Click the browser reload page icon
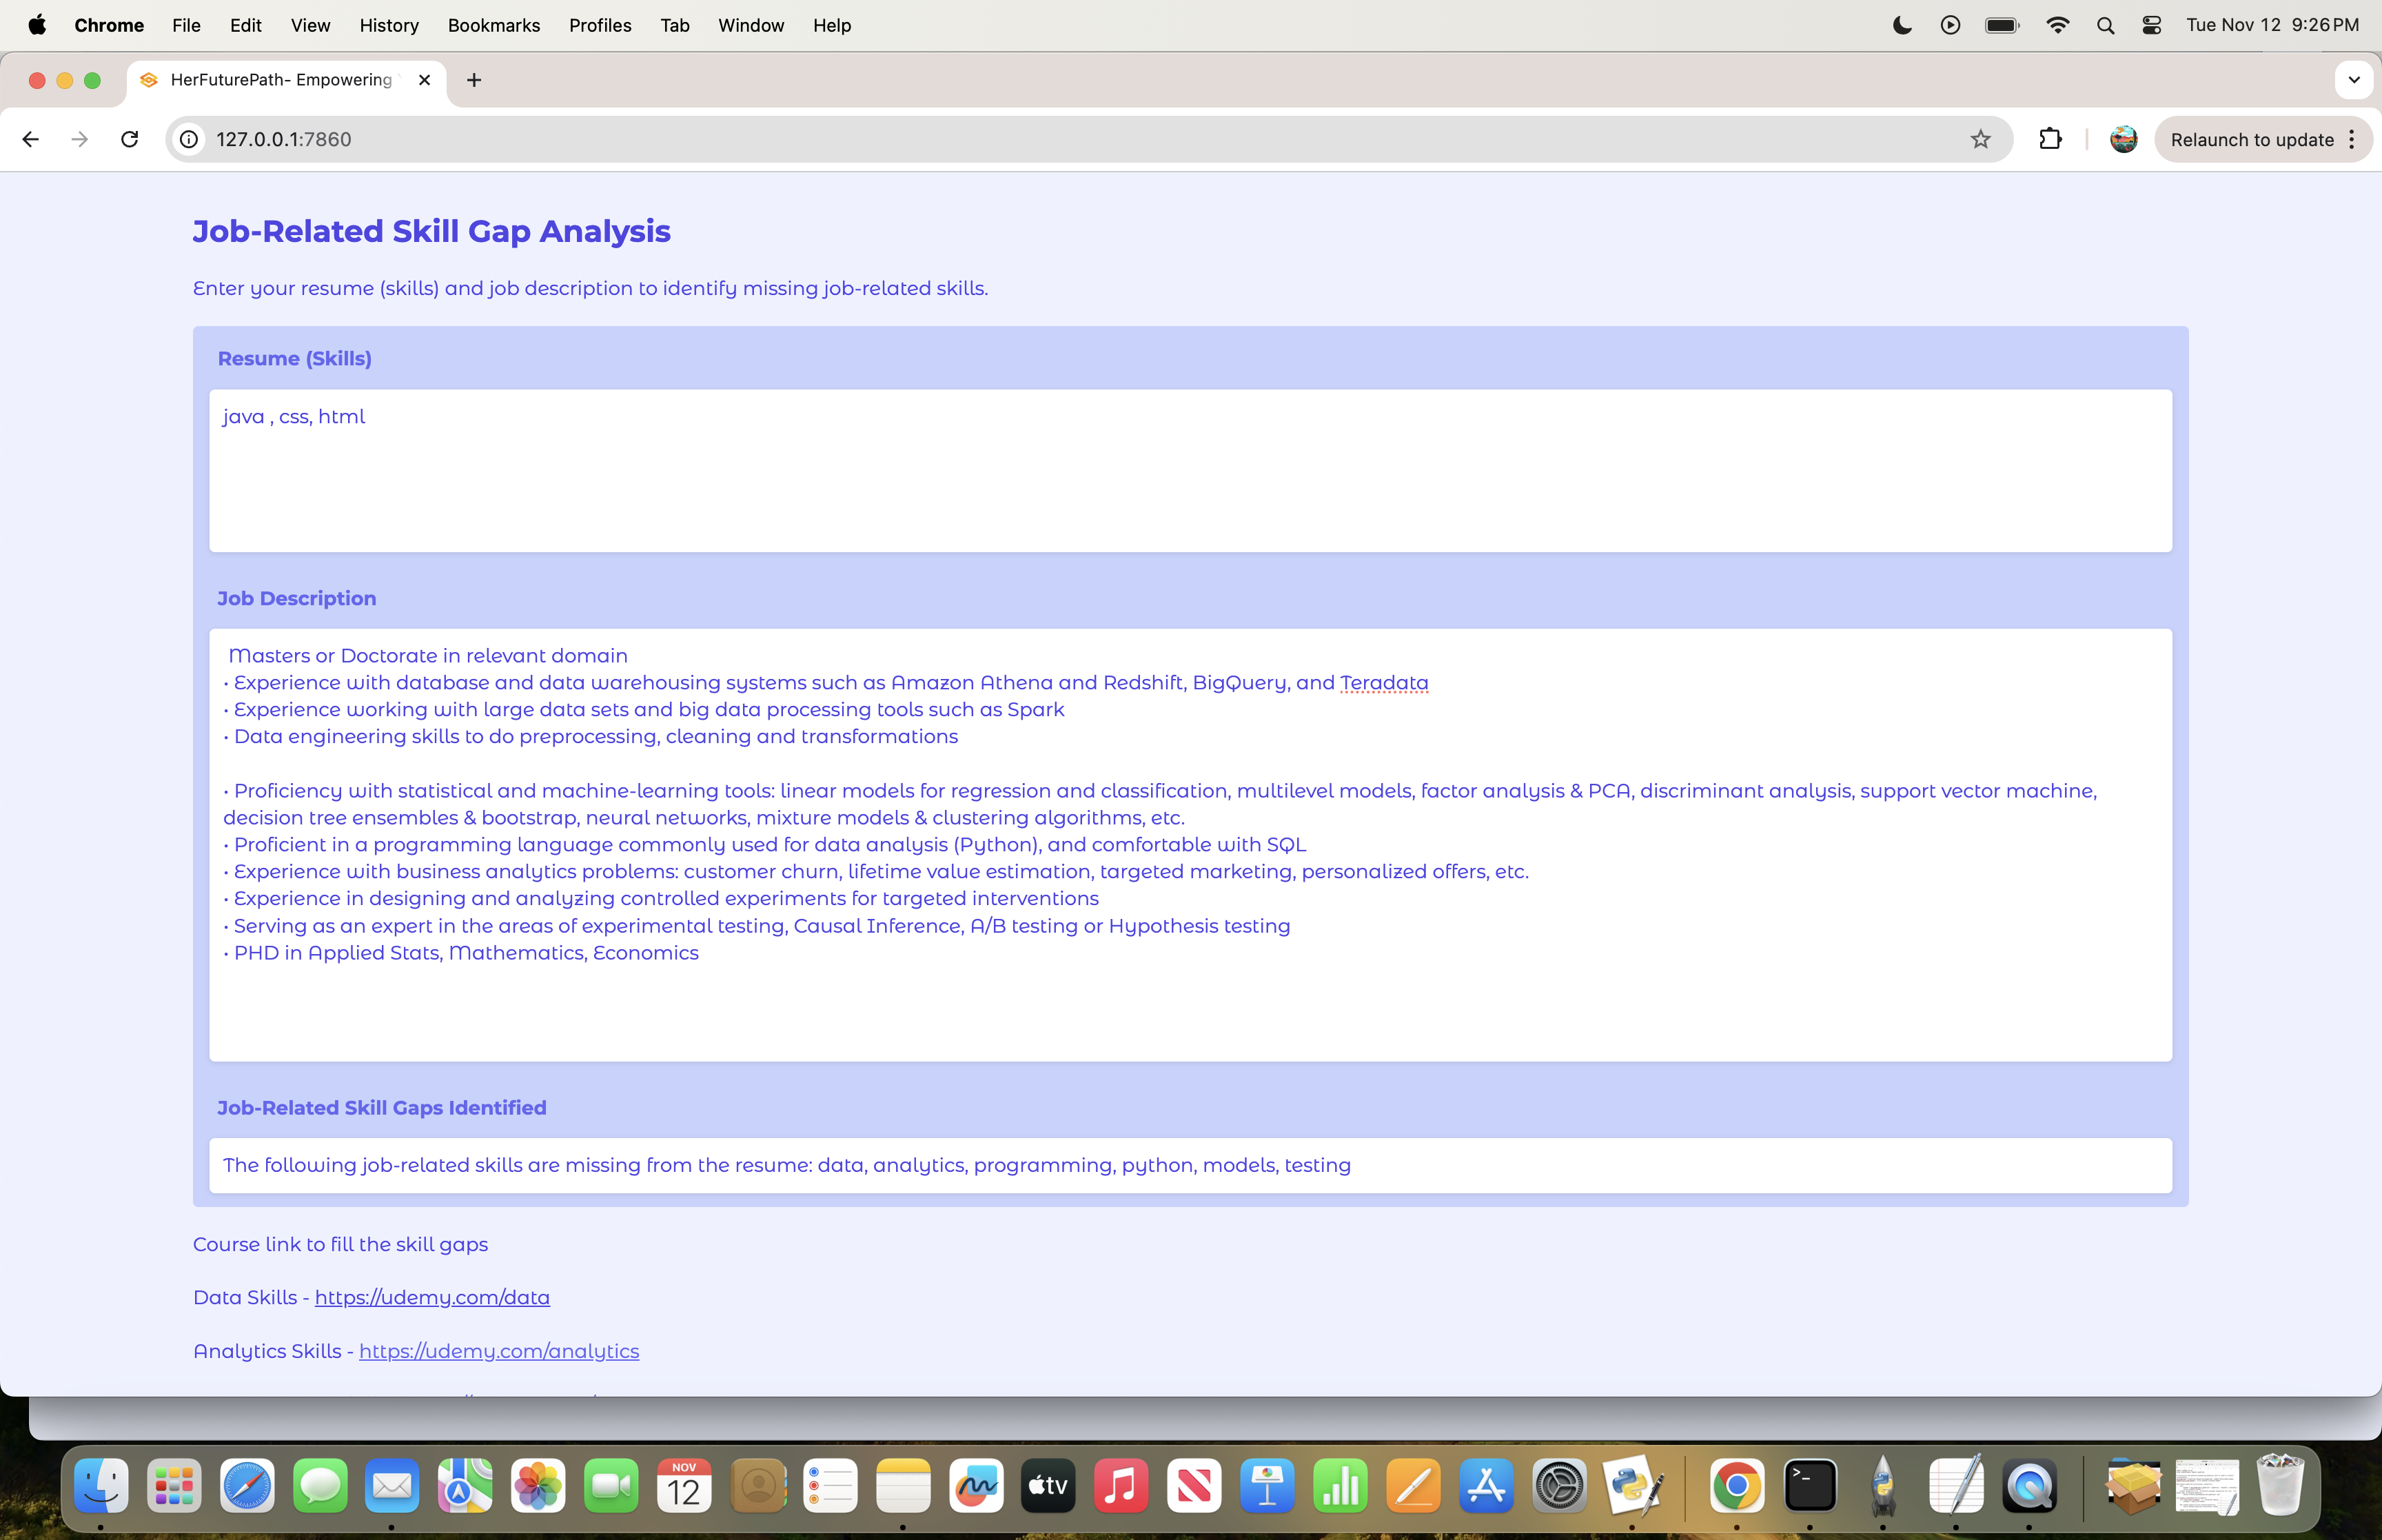 click(x=130, y=139)
